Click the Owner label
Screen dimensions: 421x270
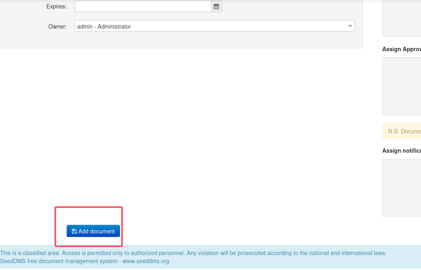(x=57, y=27)
